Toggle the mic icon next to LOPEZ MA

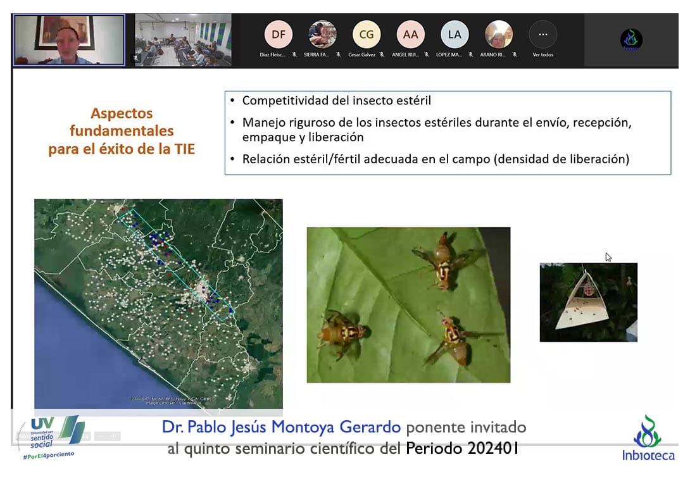(470, 55)
